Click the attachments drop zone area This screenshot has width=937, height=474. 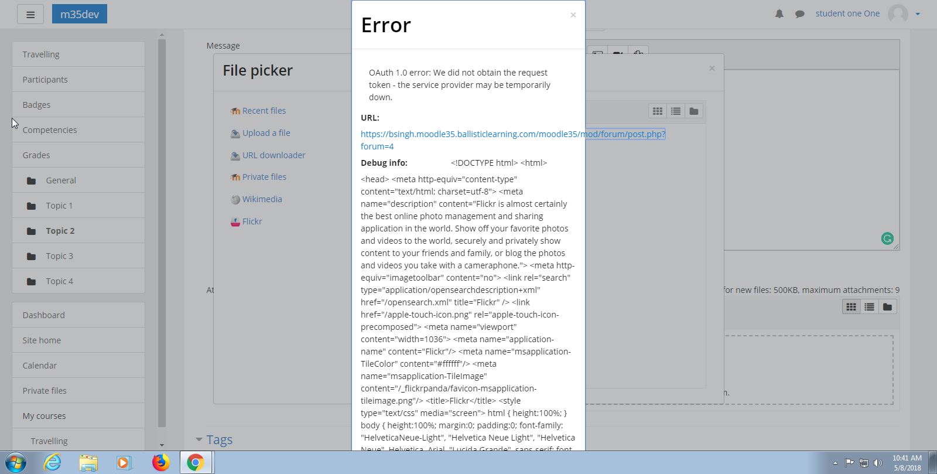coord(808,370)
